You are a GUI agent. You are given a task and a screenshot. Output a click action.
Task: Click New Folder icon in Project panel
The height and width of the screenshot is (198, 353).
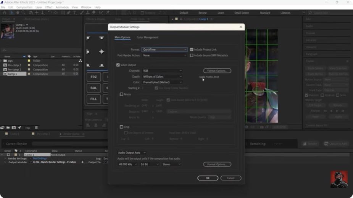point(8,128)
